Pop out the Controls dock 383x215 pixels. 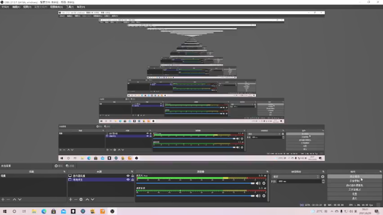pyautogui.click(x=381, y=171)
